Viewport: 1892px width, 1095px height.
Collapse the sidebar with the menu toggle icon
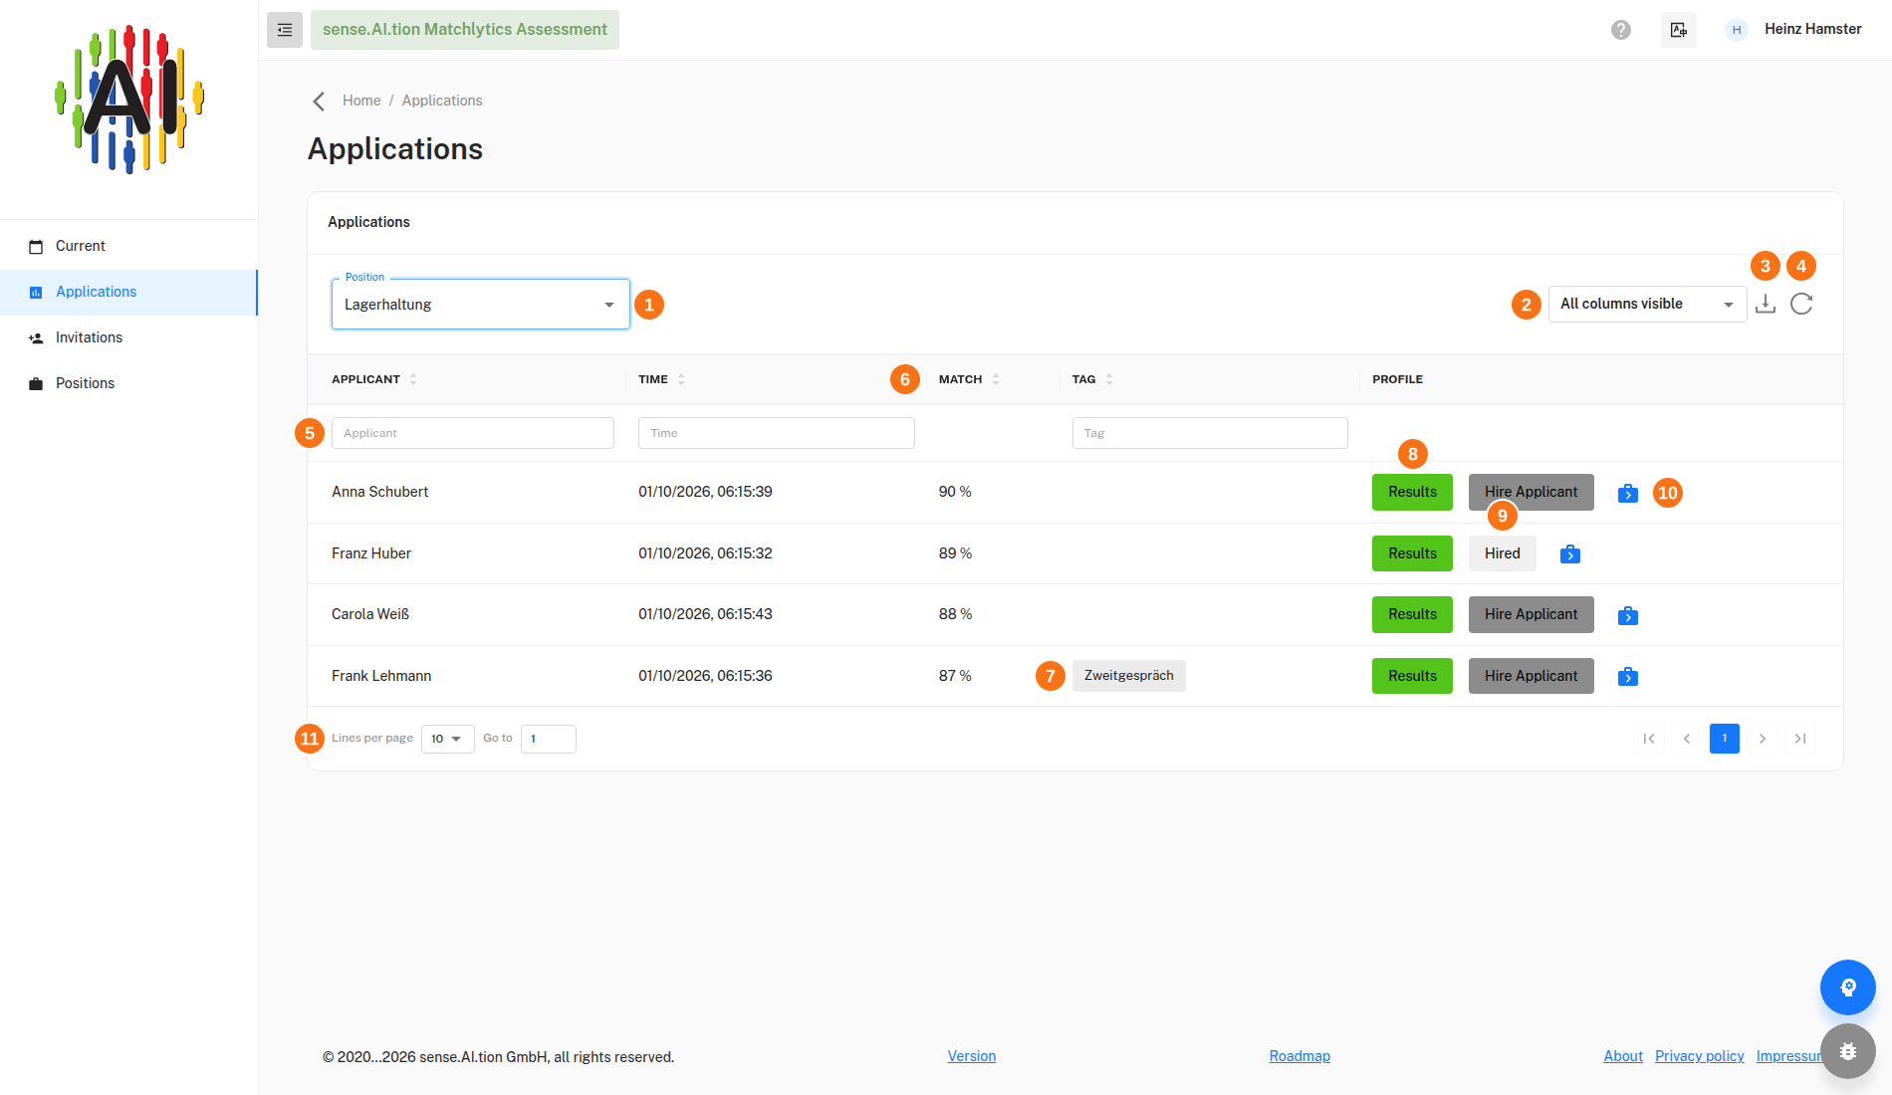click(x=285, y=30)
